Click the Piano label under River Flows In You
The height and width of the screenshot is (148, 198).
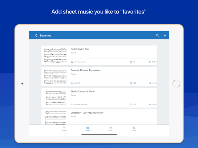click(x=73, y=53)
